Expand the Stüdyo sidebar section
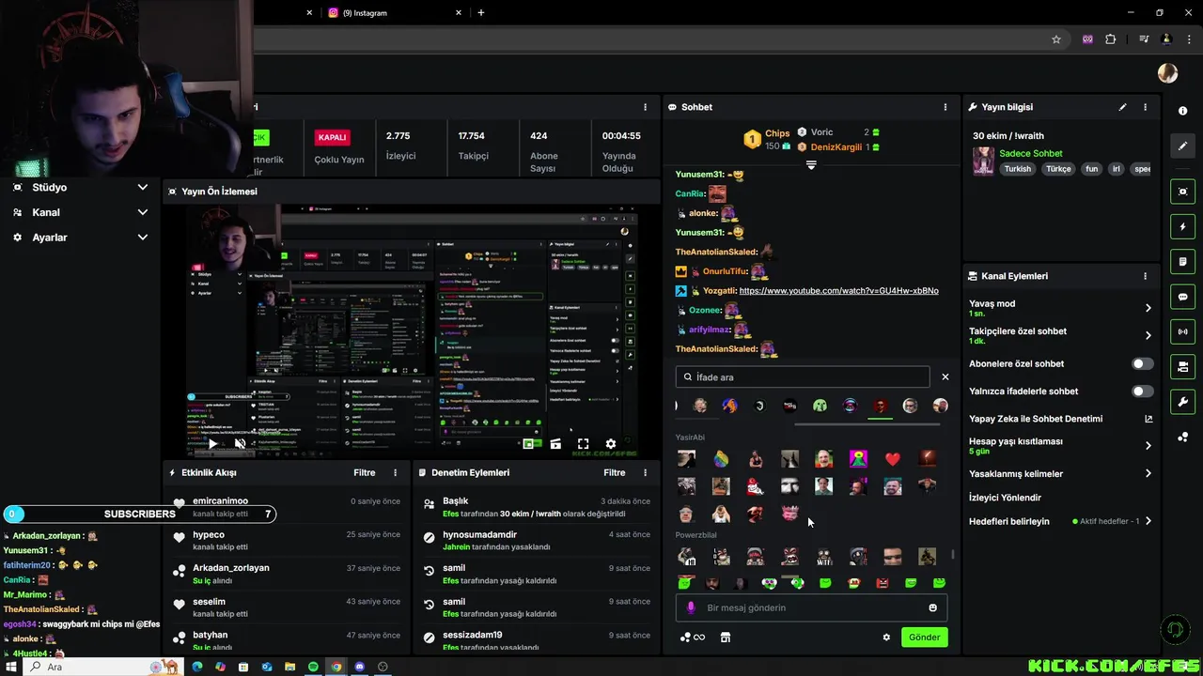Screen dimensions: 1203x676 pyautogui.click(x=143, y=187)
